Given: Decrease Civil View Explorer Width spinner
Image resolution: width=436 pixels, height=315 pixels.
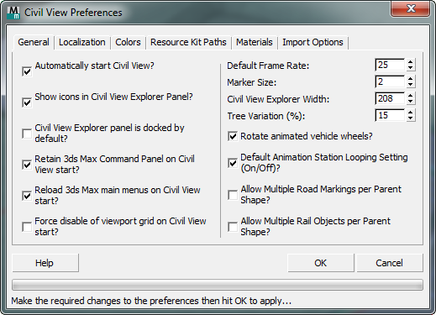Looking at the screenshot, I should click(410, 102).
